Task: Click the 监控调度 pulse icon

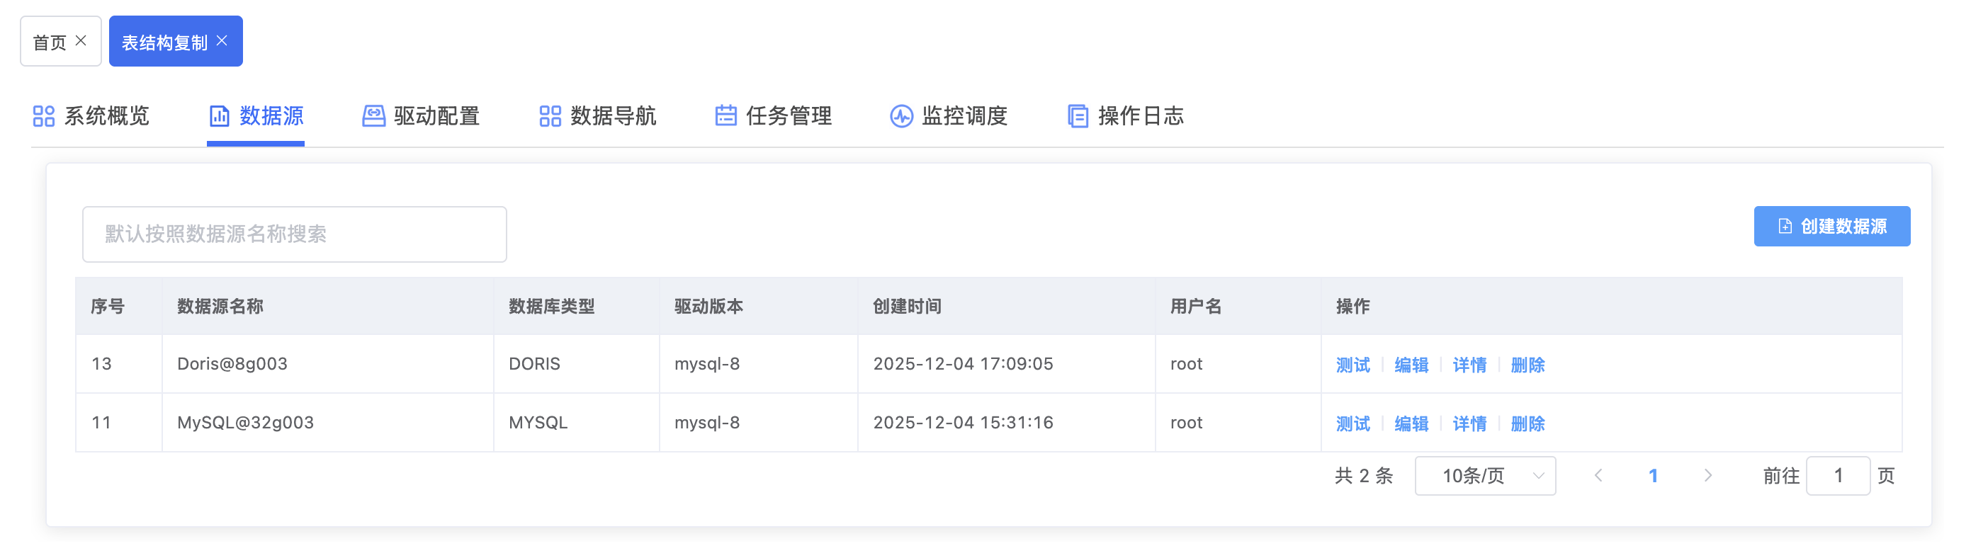Action: click(x=900, y=115)
